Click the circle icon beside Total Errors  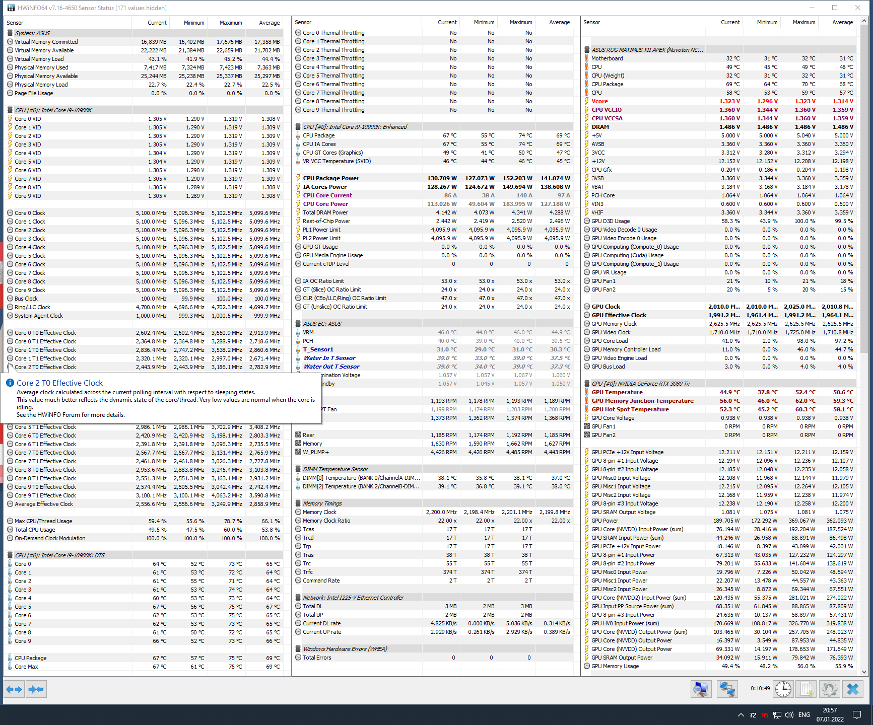click(x=298, y=658)
